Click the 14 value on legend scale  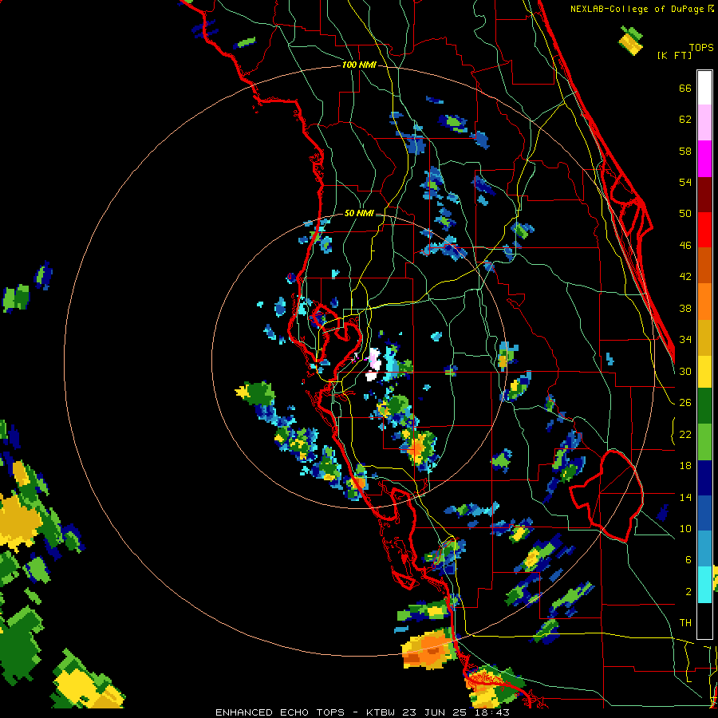[685, 497]
